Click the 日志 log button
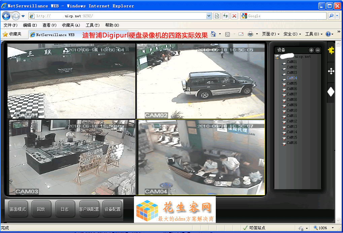The height and width of the screenshot is (233, 343). pyautogui.click(x=65, y=209)
